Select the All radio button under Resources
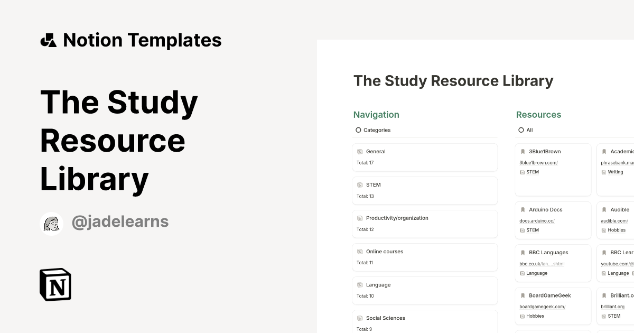634x333 pixels. 521,129
